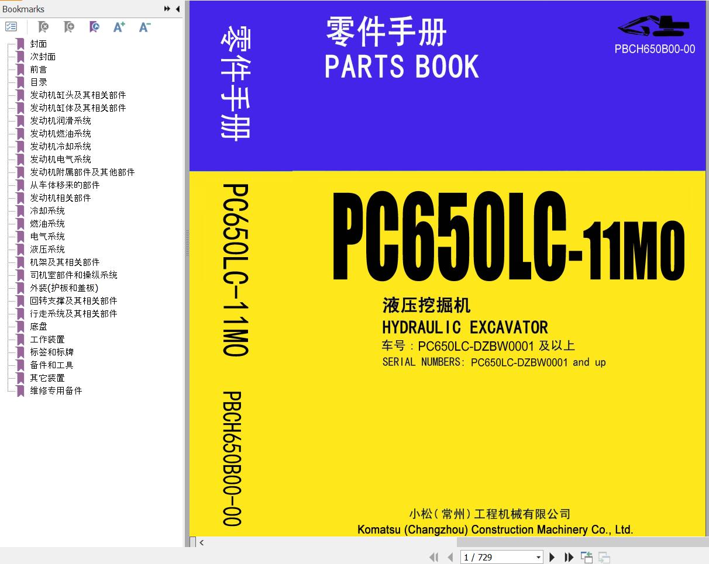The width and height of the screenshot is (709, 564).
Task: Open bookmark 发动机缸头及其相关部件
Action: coord(78,95)
